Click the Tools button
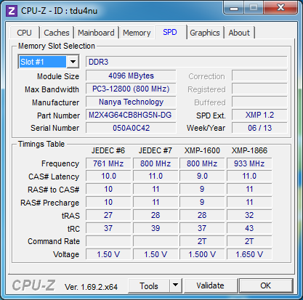The height and width of the screenshot is (300, 303). [x=149, y=285]
